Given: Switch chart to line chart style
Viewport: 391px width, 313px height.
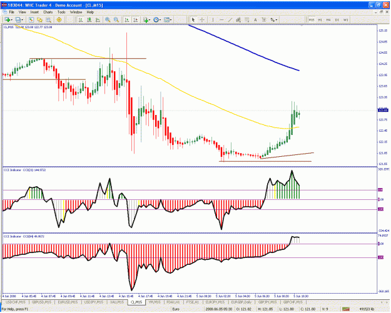Looking at the screenshot, I should [98, 19].
